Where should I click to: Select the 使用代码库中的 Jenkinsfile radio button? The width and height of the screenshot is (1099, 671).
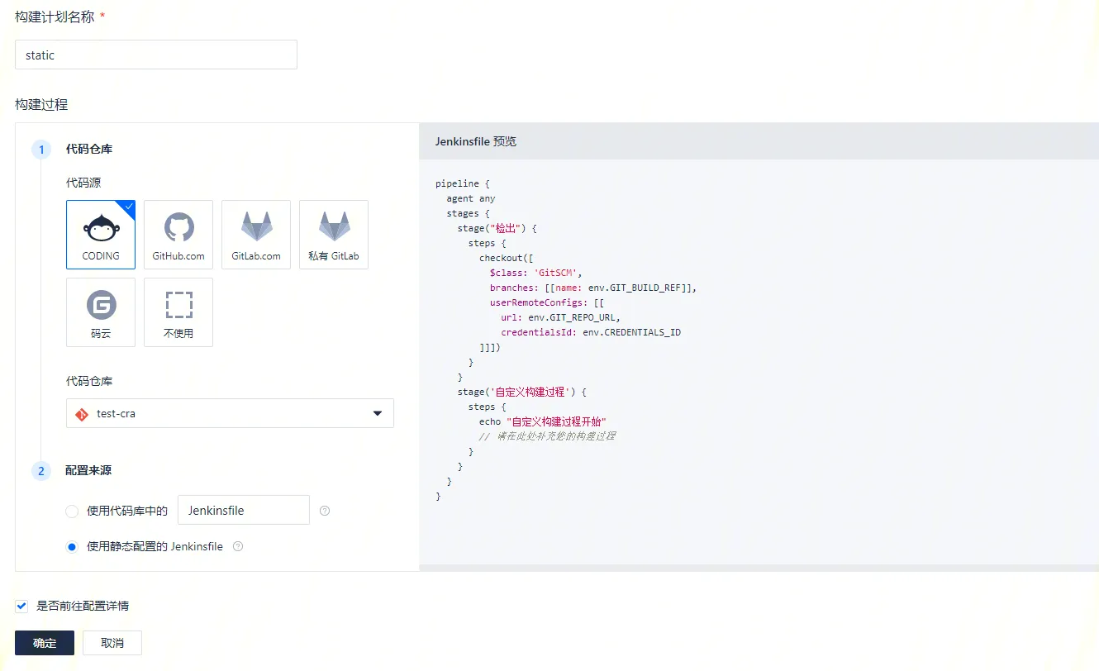pos(72,512)
